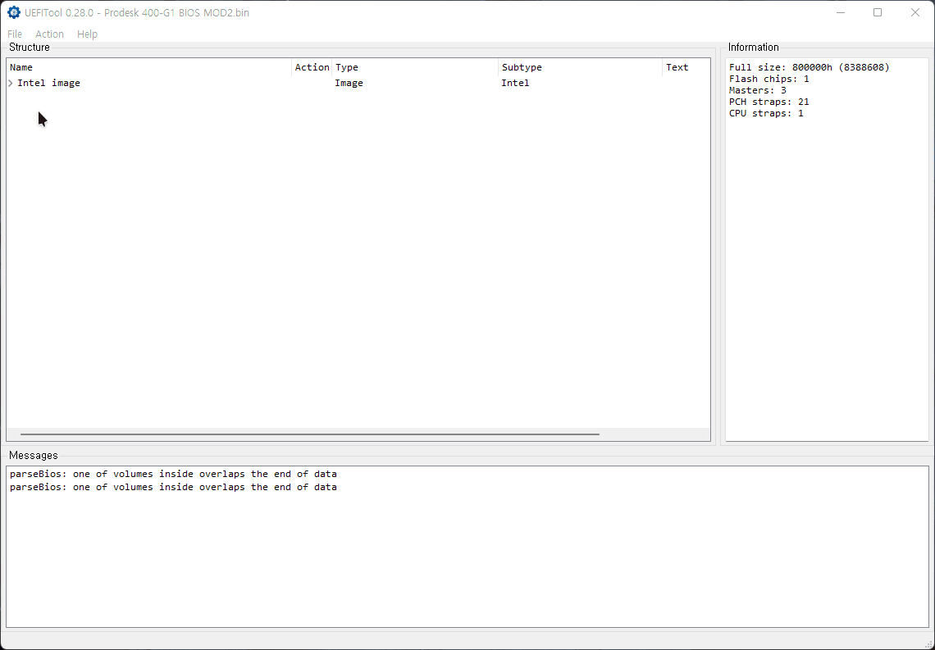Click the UEFITool app icon in title bar
This screenshot has height=650, width=935.
tap(14, 12)
